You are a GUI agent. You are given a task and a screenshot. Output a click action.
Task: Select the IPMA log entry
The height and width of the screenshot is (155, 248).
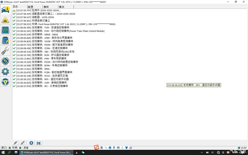pos(32,69)
